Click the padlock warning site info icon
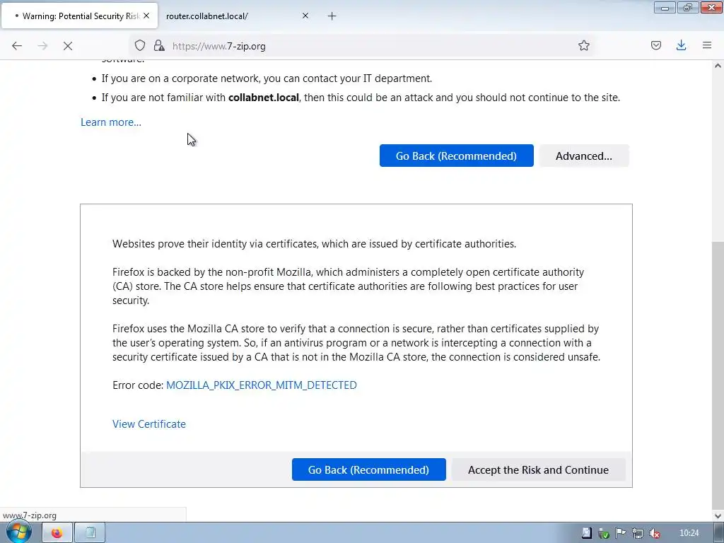The width and height of the screenshot is (724, 543). (159, 45)
